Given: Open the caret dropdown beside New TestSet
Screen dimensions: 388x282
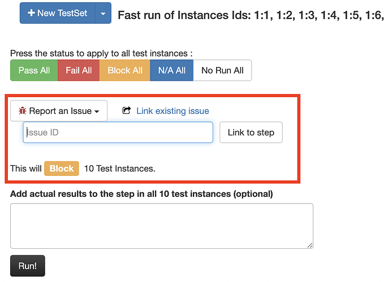Looking at the screenshot, I should coord(103,13).
